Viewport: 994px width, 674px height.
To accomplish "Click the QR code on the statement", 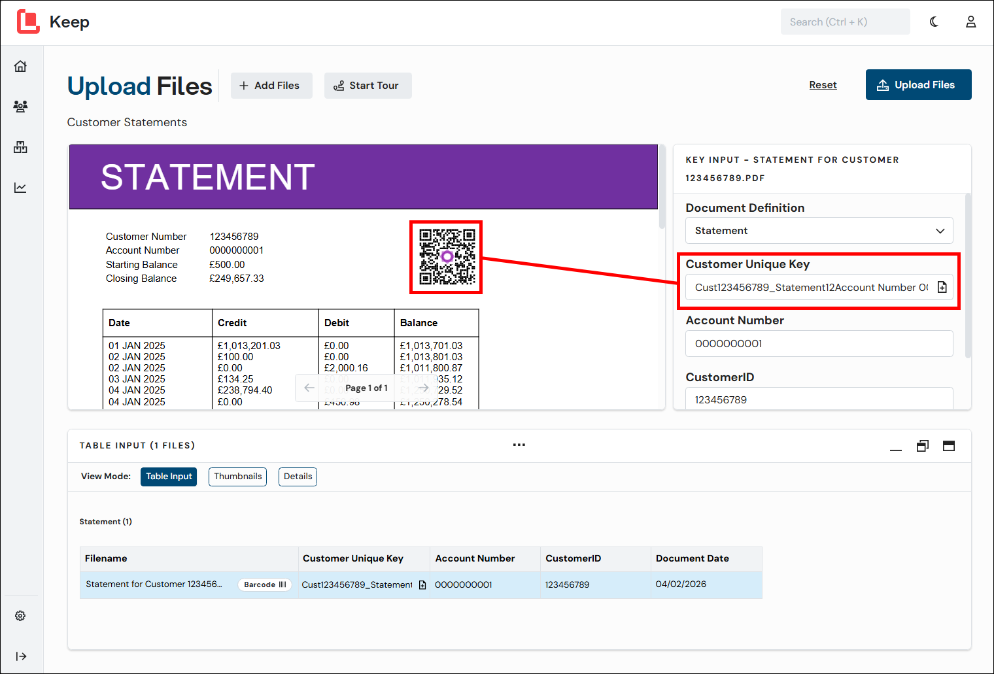I will click(447, 257).
